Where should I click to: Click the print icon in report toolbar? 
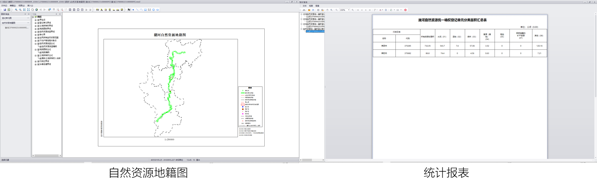318,10
